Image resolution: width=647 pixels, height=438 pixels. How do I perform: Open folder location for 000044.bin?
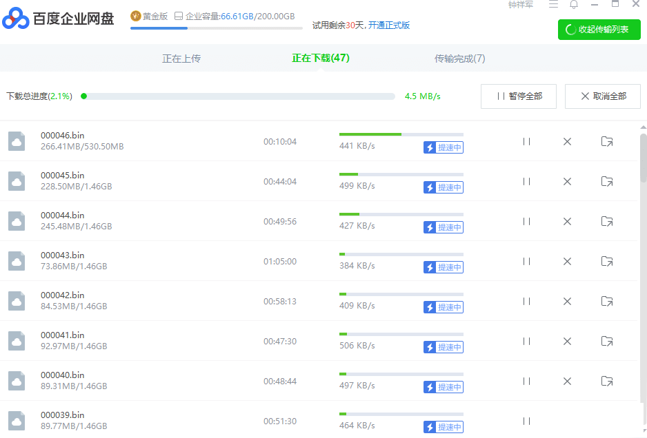click(607, 222)
